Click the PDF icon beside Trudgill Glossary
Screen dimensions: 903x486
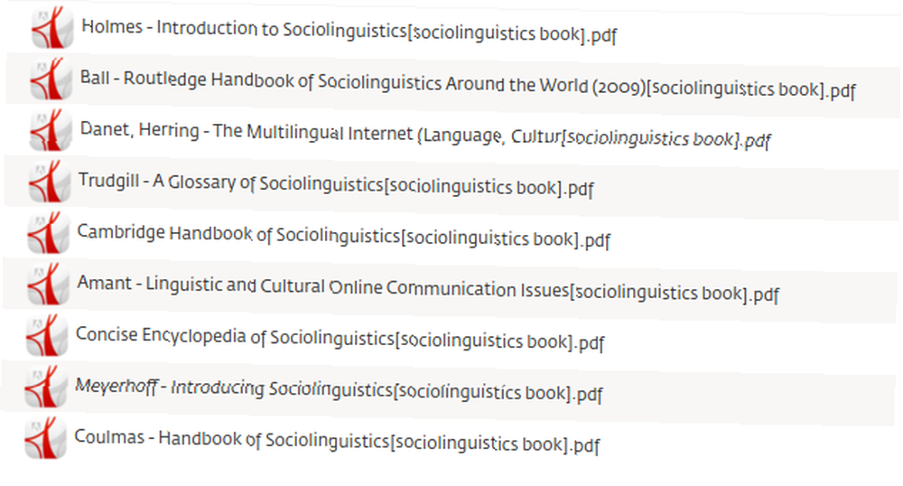click(50, 182)
